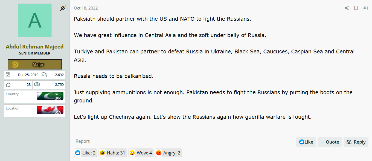372x161 pixels.
Task: Click the join date calendar icon
Action: (x=8, y=75)
